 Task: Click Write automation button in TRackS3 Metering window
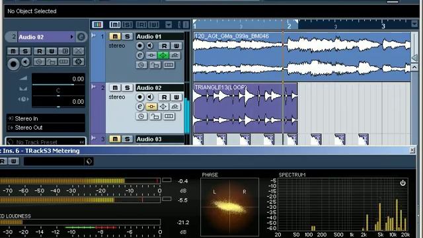(x=13, y=161)
